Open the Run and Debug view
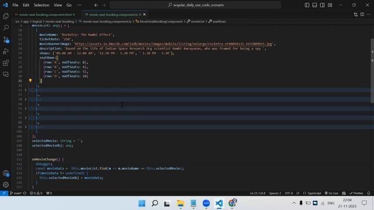 click(6, 51)
